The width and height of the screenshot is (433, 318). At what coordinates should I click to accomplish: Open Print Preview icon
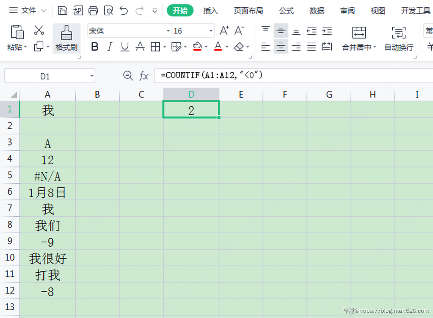[x=109, y=10]
